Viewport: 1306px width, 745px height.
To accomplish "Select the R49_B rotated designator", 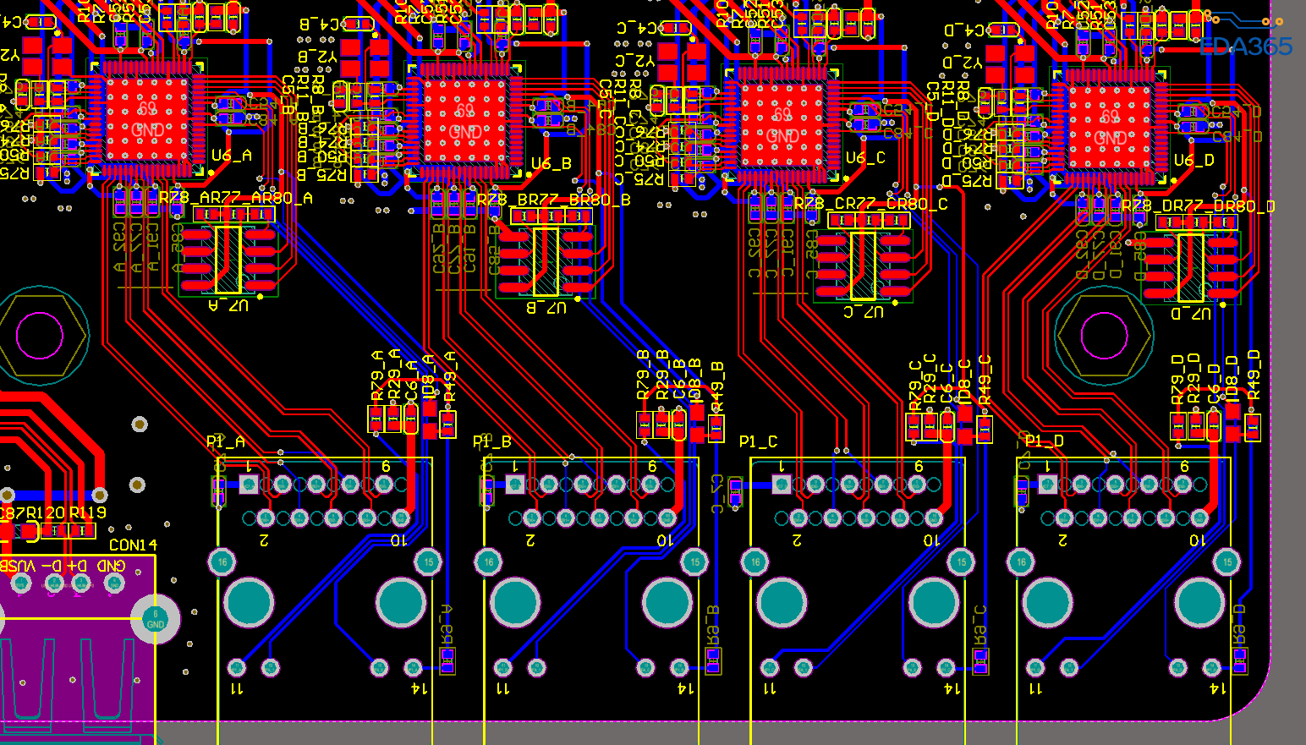I will point(717,386).
